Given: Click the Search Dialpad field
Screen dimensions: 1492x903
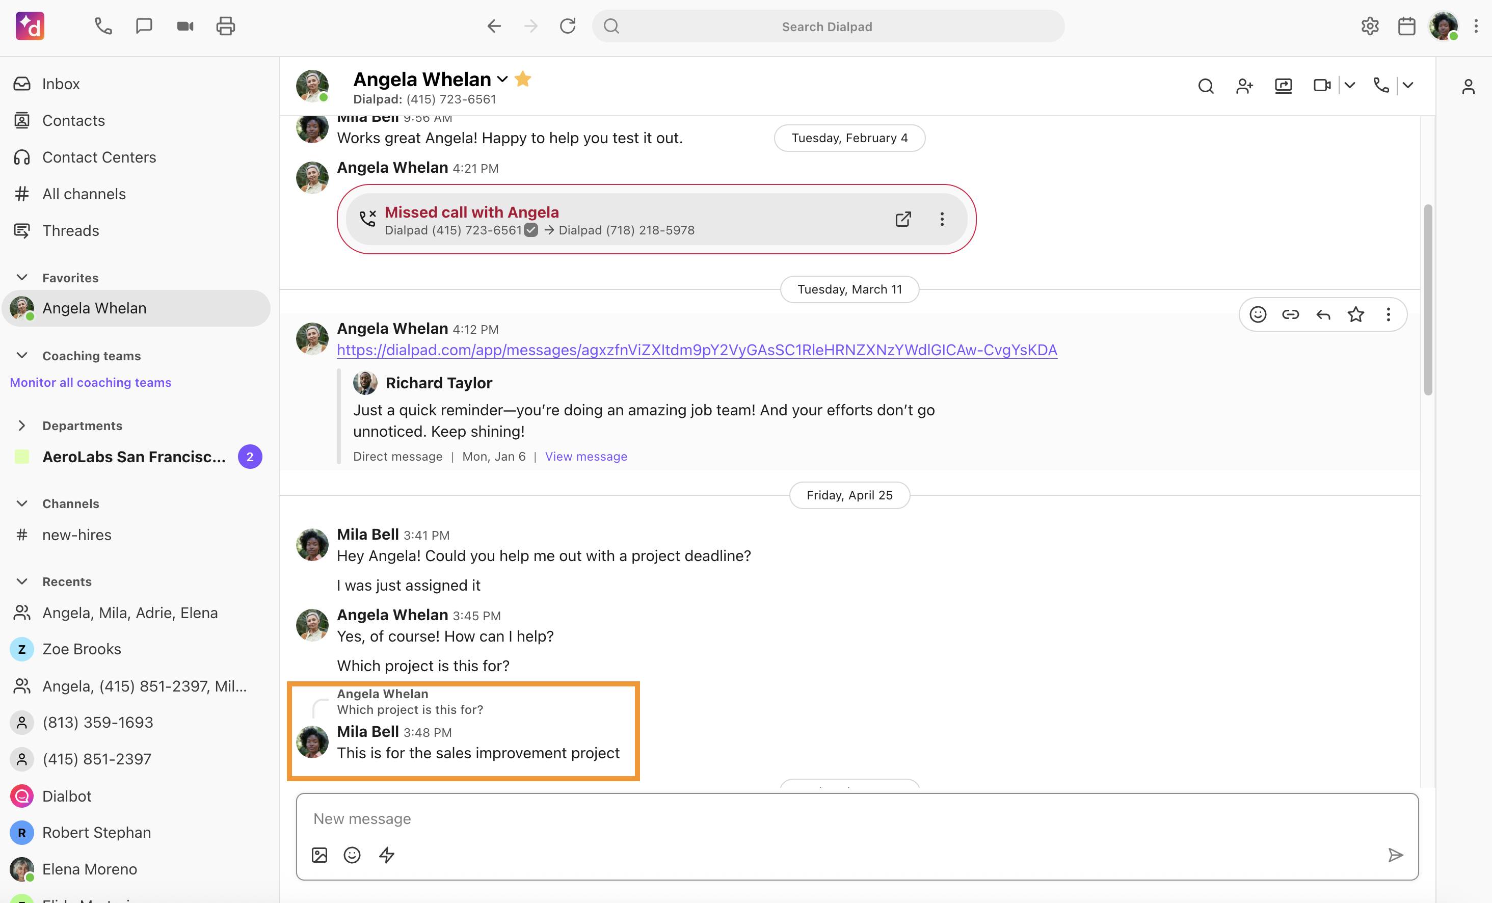Looking at the screenshot, I should 828,26.
